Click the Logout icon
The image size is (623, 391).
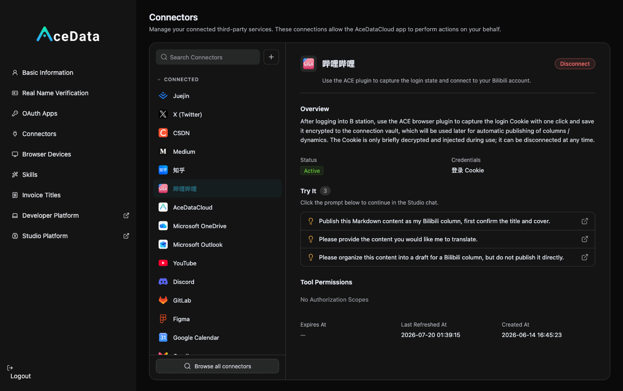10,368
